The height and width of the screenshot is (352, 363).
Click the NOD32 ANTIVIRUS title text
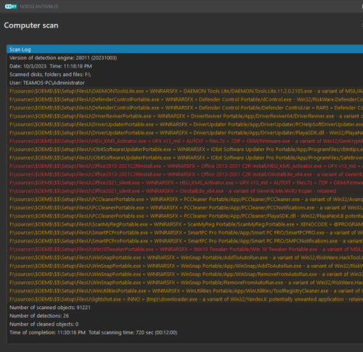(39, 7)
